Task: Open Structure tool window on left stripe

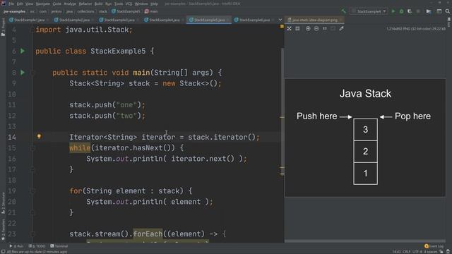Action: [x=3, y=203]
